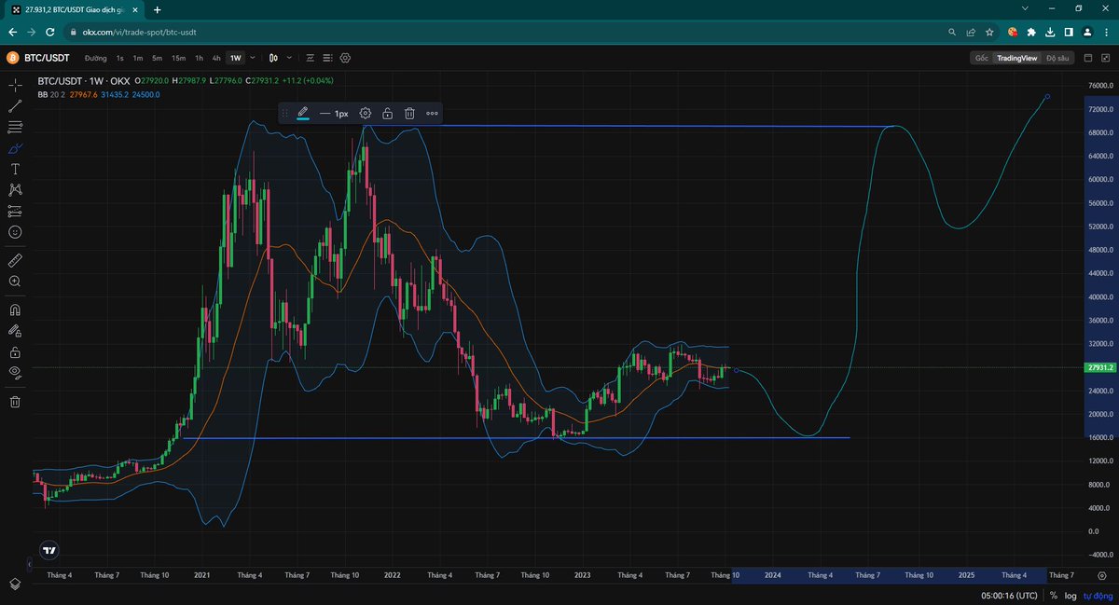Grab the floating toolbar drag handle

(x=285, y=114)
